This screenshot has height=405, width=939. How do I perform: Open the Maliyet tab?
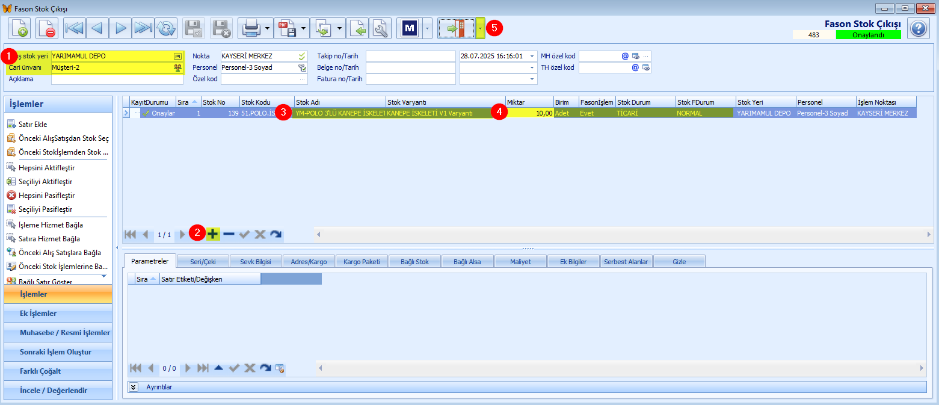(521, 262)
